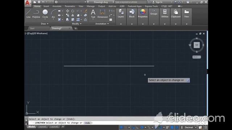Image resolution: width=232 pixels, height=130 pixels.
Task: Click the Stretch tool in Modify panel
Action: 67,19
